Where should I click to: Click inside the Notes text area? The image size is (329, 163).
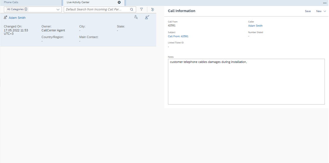246,82
